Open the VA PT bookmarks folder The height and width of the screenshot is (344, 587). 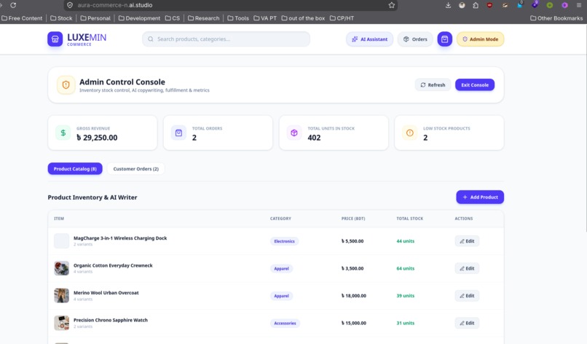(264, 18)
